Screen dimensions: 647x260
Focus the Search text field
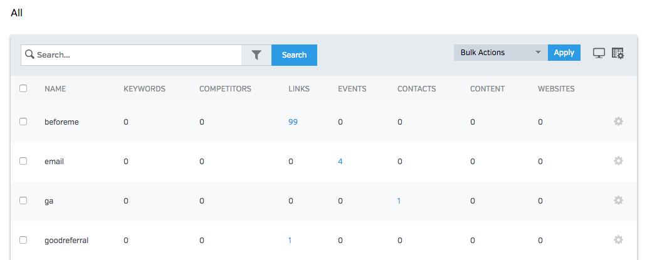point(138,55)
